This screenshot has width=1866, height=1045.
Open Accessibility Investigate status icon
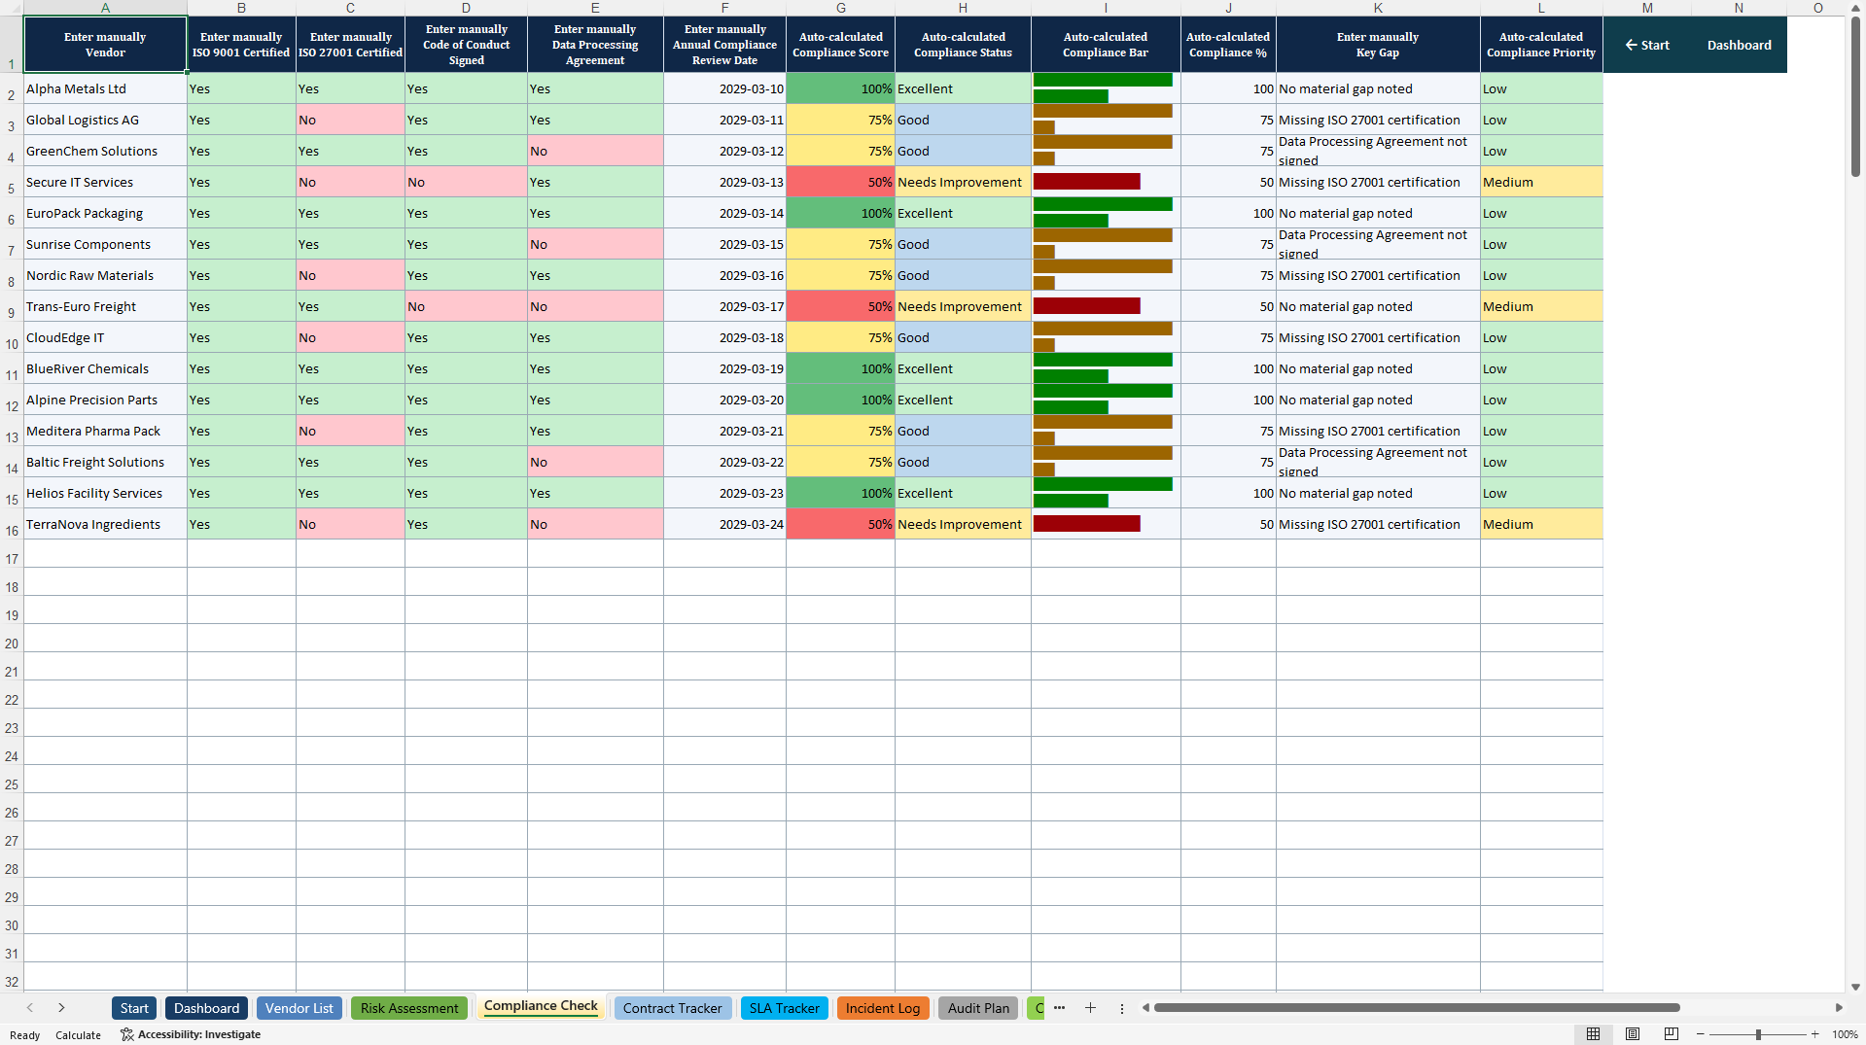click(127, 1034)
